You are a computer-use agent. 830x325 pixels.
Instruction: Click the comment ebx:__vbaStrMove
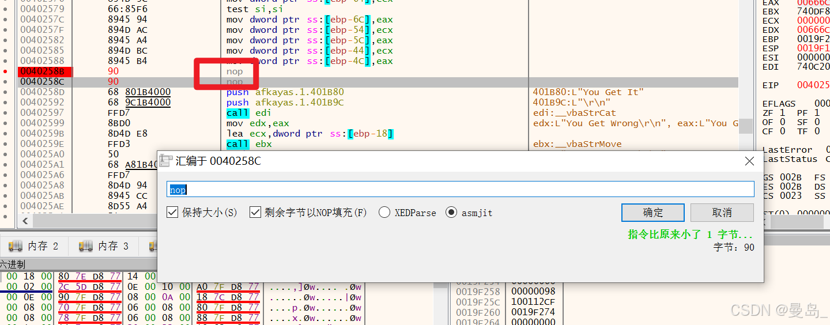pos(578,144)
